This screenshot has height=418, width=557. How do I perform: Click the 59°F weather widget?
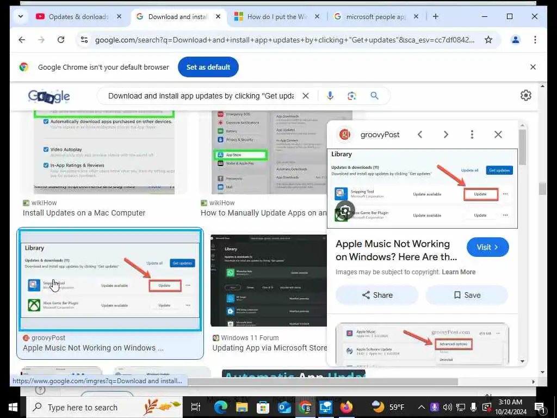388,407
